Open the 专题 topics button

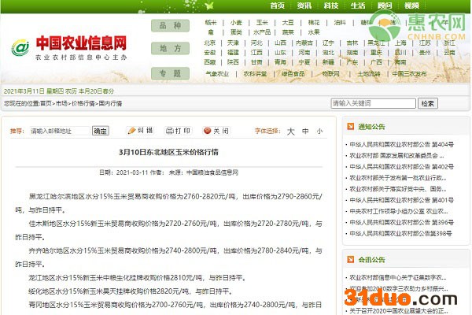(169, 72)
